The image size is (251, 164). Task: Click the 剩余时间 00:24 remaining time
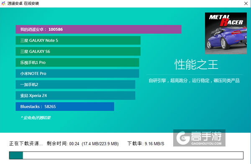[63, 144]
